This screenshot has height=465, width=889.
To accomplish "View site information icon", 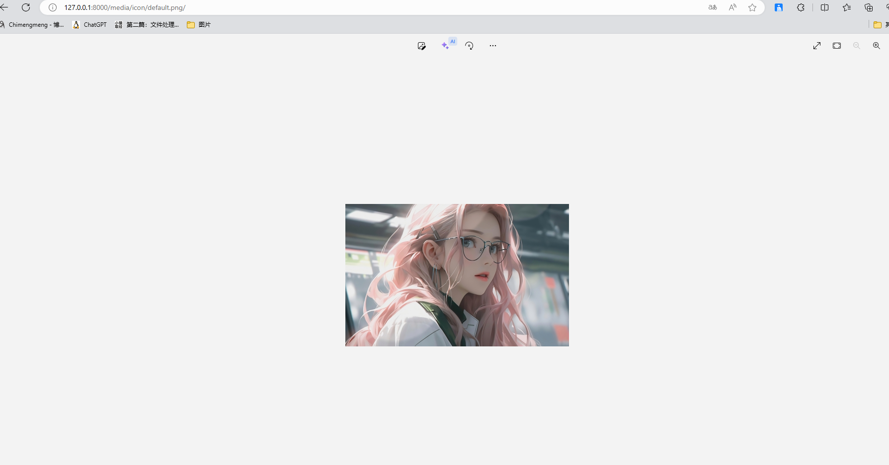I will [53, 7].
